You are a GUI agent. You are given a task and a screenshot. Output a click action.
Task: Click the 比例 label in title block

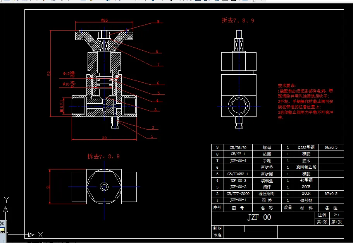click(322, 215)
